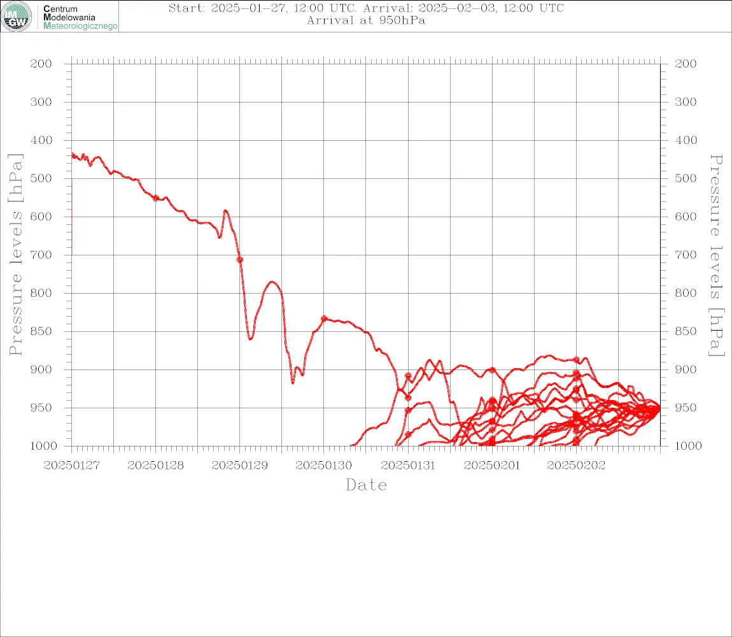Click the Start and Arrival title line
The width and height of the screenshot is (732, 637).
[366, 8]
